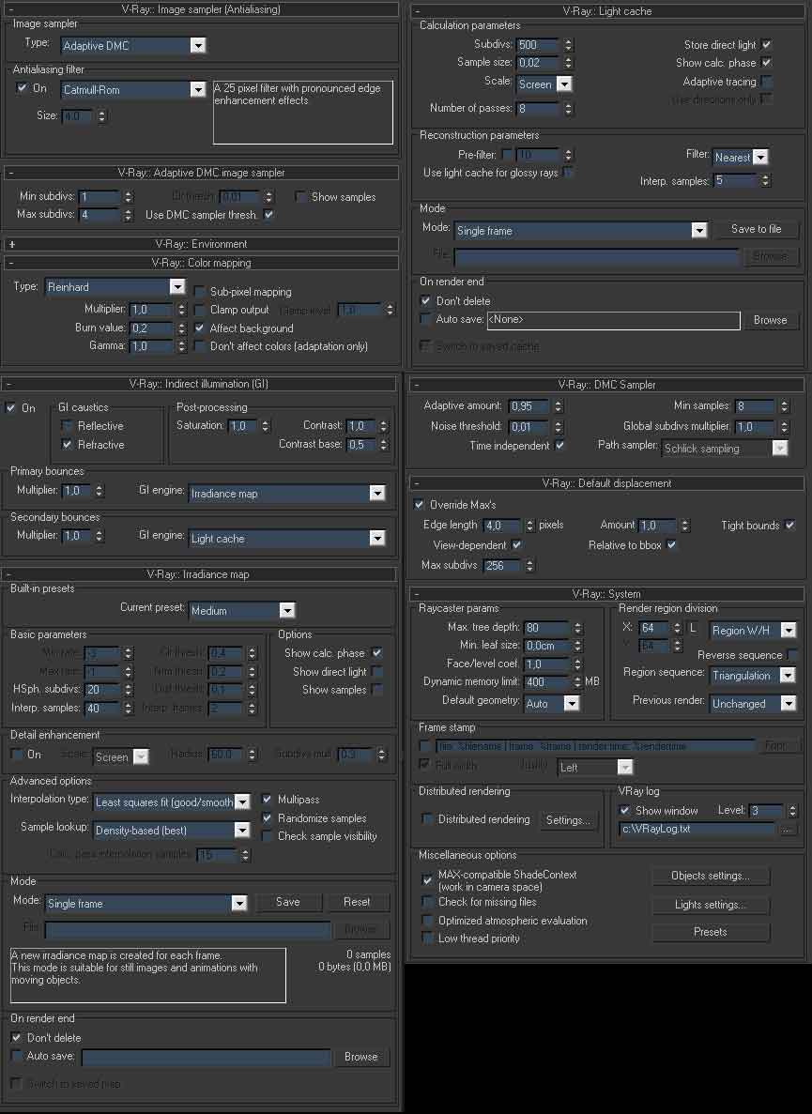Image resolution: width=812 pixels, height=1114 pixels.
Task: Enable Clamp output checkbox
Action: click(x=200, y=310)
